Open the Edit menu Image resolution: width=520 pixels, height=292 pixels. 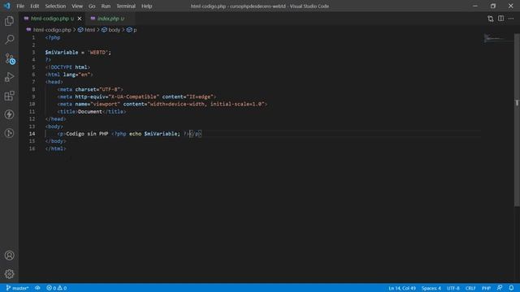(x=34, y=6)
